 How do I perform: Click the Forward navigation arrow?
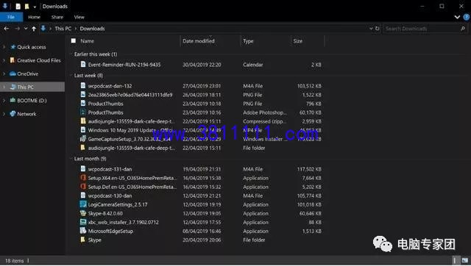[17, 29]
